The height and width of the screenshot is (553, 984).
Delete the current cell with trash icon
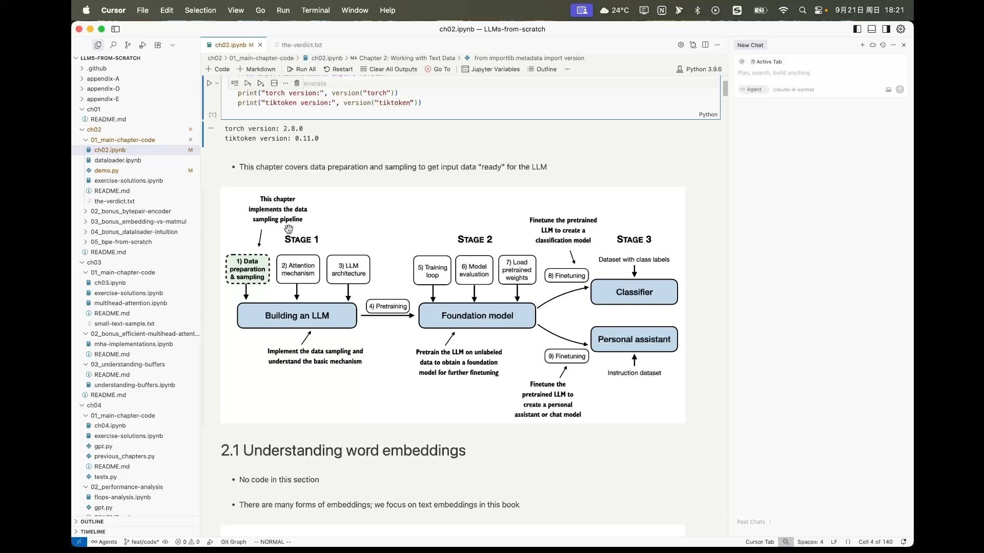click(297, 83)
